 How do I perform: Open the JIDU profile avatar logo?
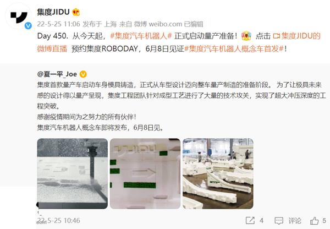pos(18,18)
